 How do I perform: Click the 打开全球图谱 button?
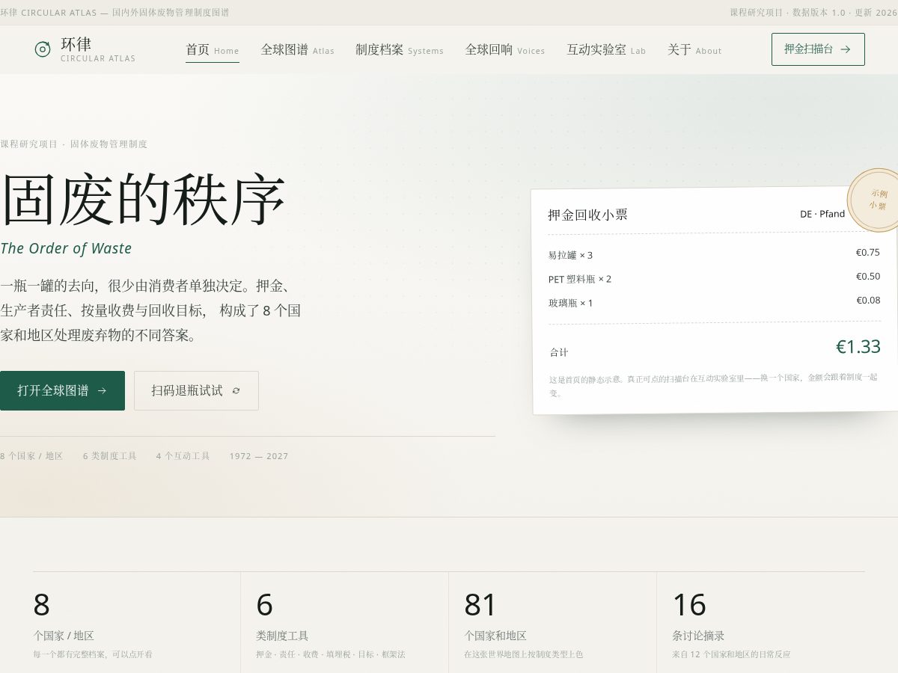[x=62, y=390]
